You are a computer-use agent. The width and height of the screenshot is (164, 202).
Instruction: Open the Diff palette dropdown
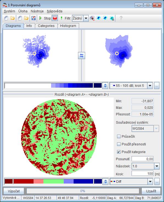point(150,181)
